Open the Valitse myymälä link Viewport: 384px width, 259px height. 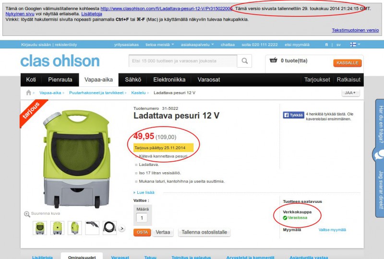(x=332, y=230)
